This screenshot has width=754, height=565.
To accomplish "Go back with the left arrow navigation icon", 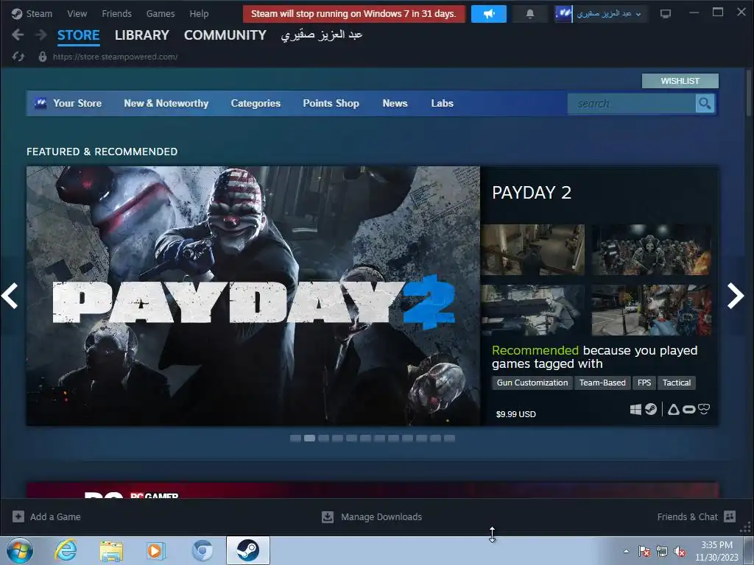I will coord(18,35).
